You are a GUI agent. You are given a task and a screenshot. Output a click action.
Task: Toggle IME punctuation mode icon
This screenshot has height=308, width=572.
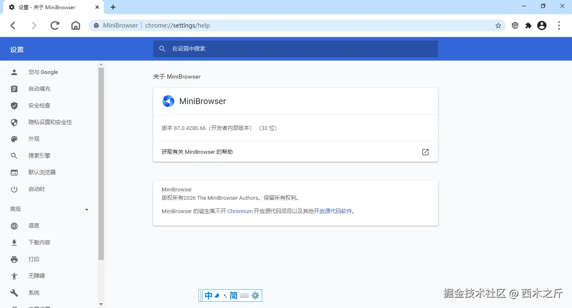(225, 296)
